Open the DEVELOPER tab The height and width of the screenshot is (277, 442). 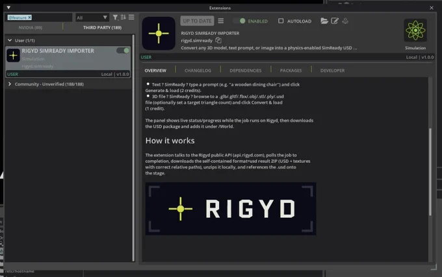332,71
